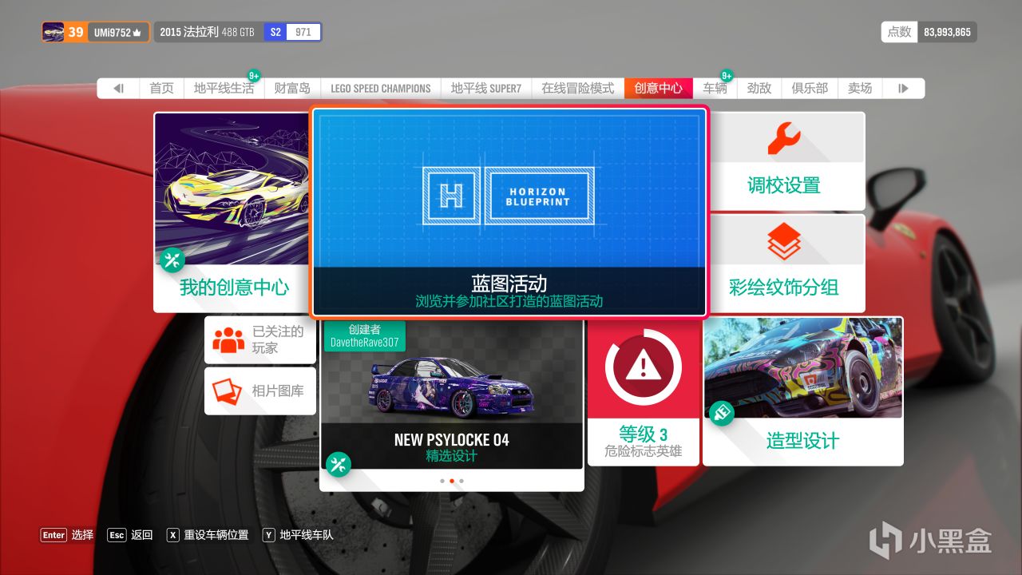1022x575 pixels.
Task: Click the 选择 prompt label
Action: point(82,535)
